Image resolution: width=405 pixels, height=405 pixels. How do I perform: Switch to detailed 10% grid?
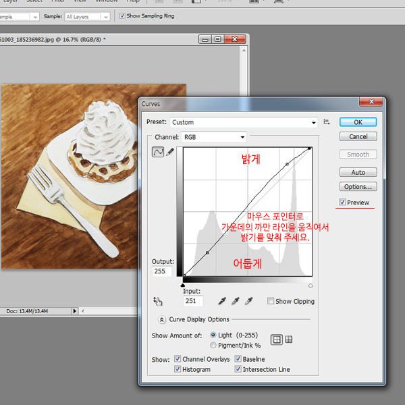point(289,340)
